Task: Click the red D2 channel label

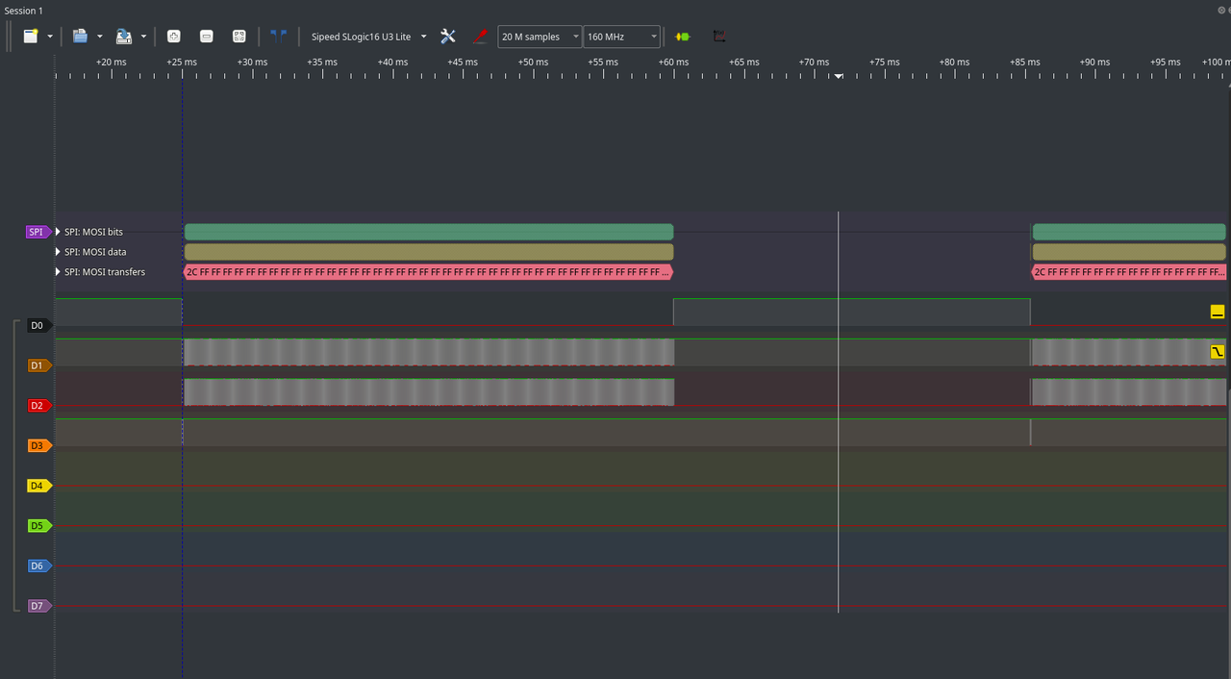Action: pos(37,406)
